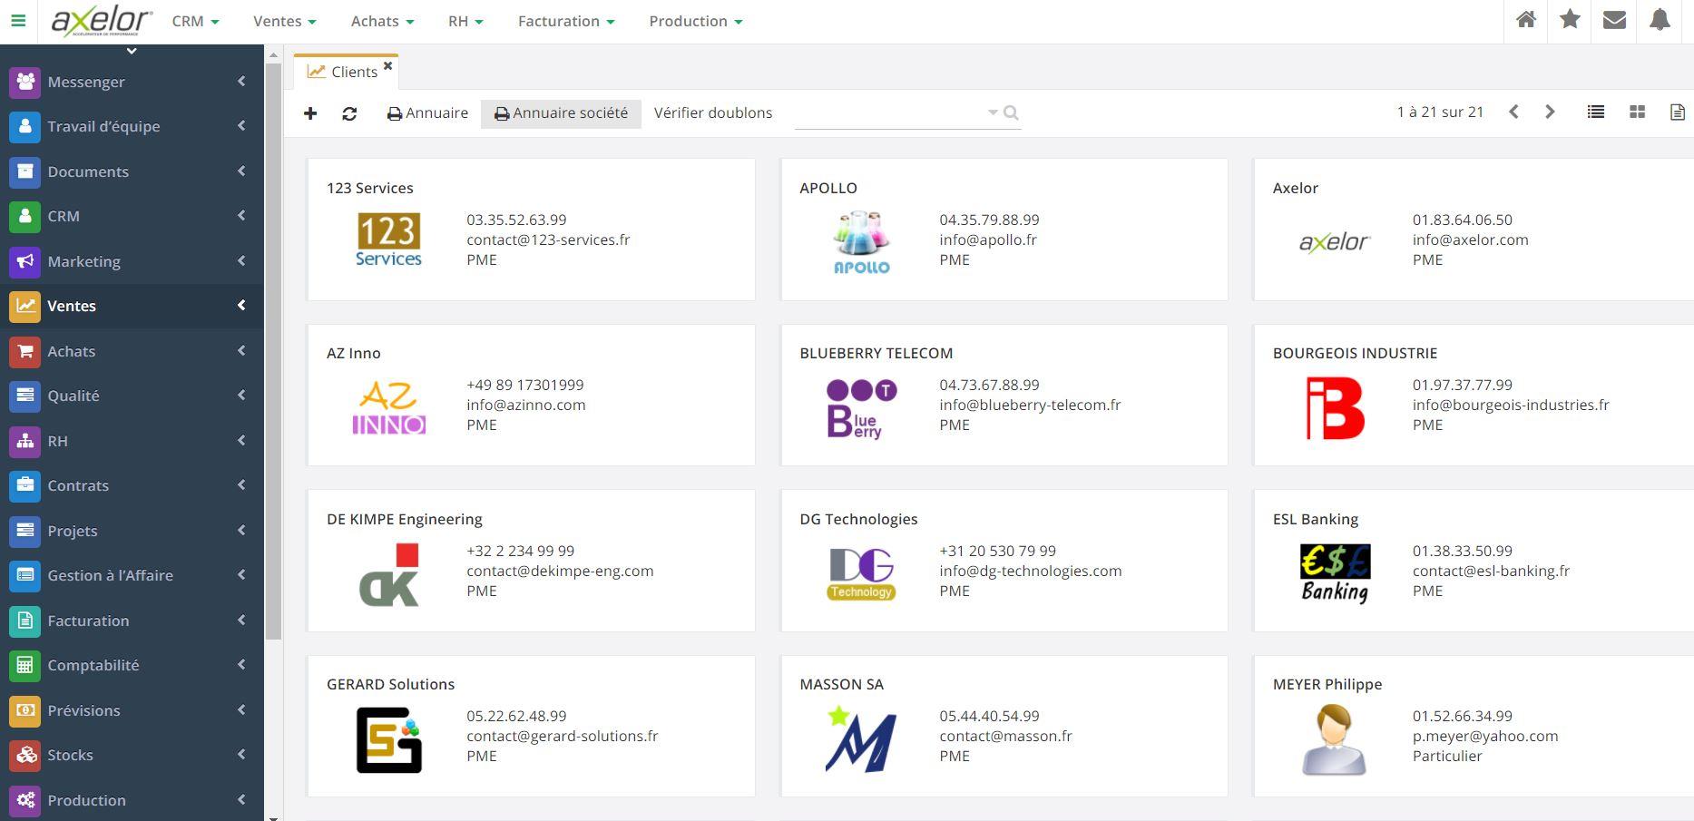Open advanced search dropdown arrow
This screenshot has width=1694, height=821.
click(x=993, y=113)
